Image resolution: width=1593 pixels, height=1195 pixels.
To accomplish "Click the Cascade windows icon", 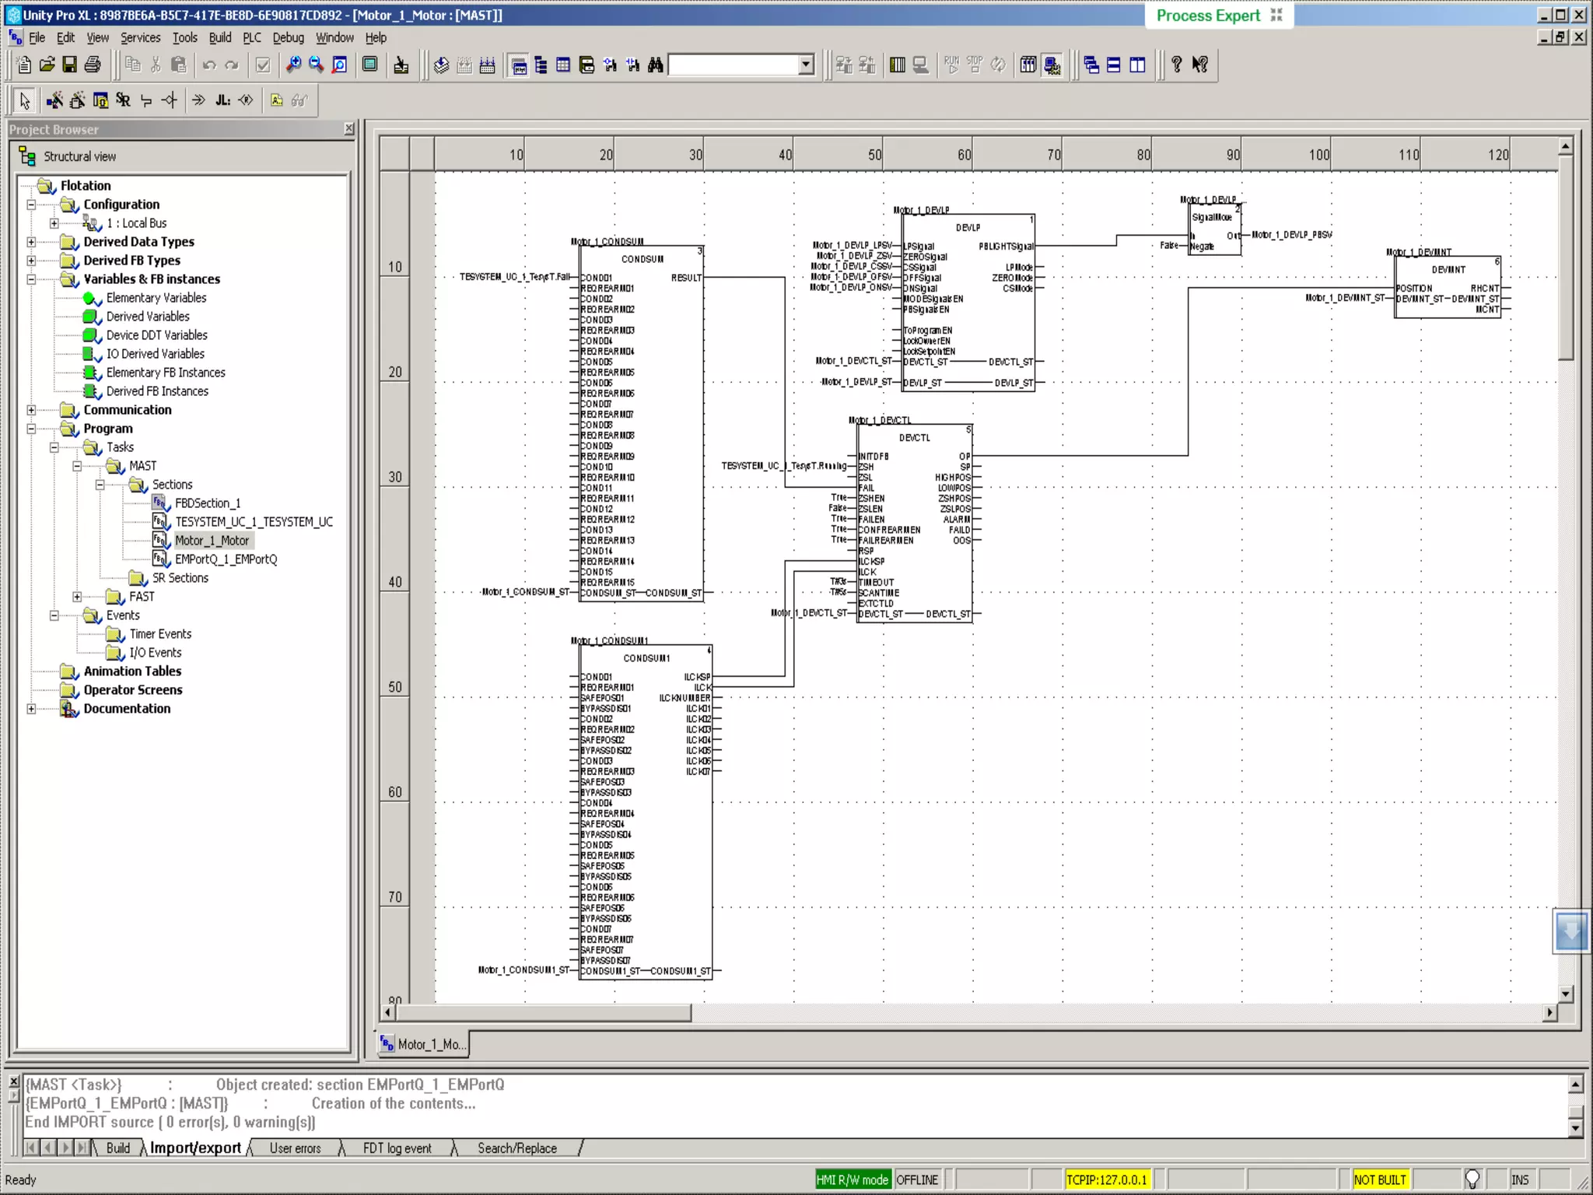I will [x=1091, y=65].
